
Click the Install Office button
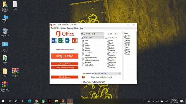[x=65, y=56]
